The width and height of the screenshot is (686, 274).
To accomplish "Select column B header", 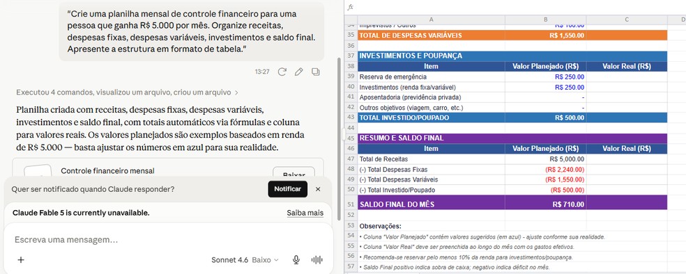I will tap(546, 19).
